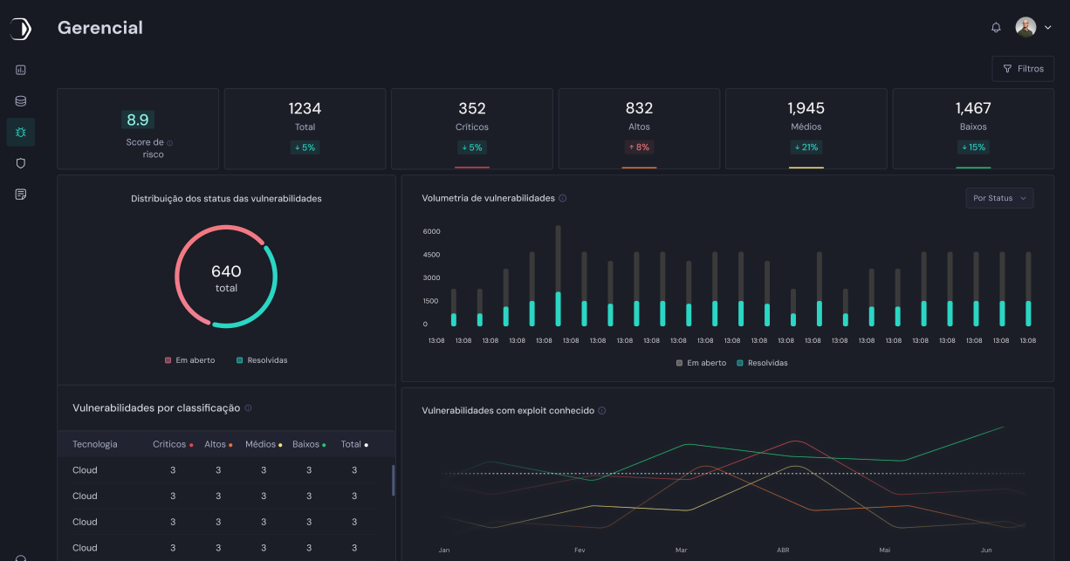This screenshot has width=1070, height=561.
Task: Click the app logo in top-left
Action: [x=20, y=29]
